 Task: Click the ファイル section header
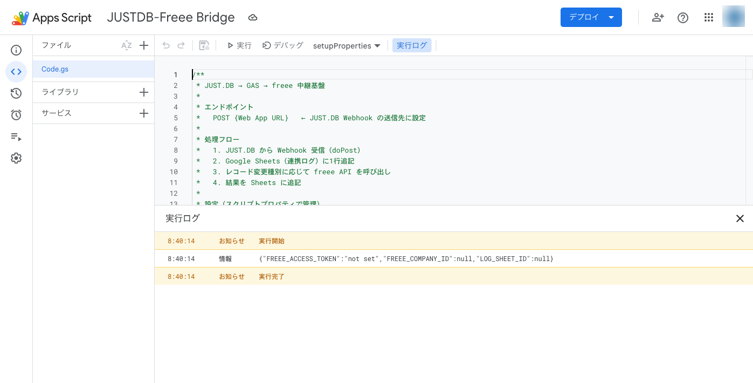(57, 45)
